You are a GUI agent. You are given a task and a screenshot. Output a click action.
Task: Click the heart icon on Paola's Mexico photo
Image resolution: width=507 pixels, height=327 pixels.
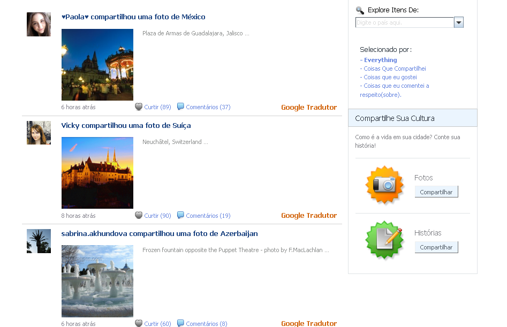pos(139,107)
